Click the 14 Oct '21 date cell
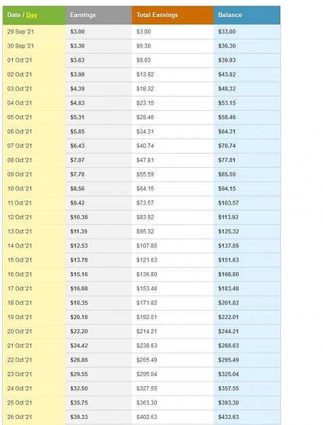The image size is (323, 425). tap(34, 246)
